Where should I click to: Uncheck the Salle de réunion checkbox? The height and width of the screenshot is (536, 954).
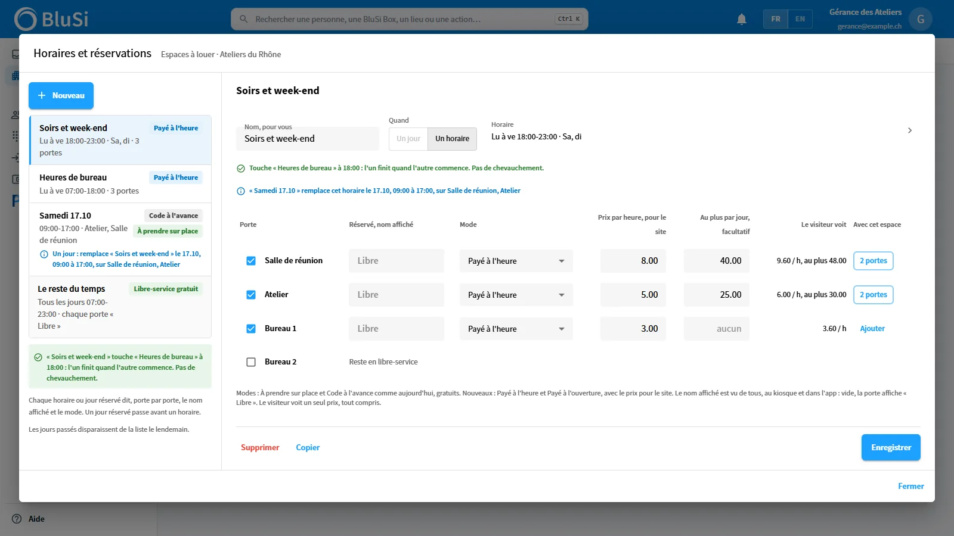click(251, 261)
